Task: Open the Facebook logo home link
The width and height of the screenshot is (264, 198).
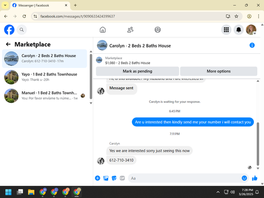Action: (9, 30)
